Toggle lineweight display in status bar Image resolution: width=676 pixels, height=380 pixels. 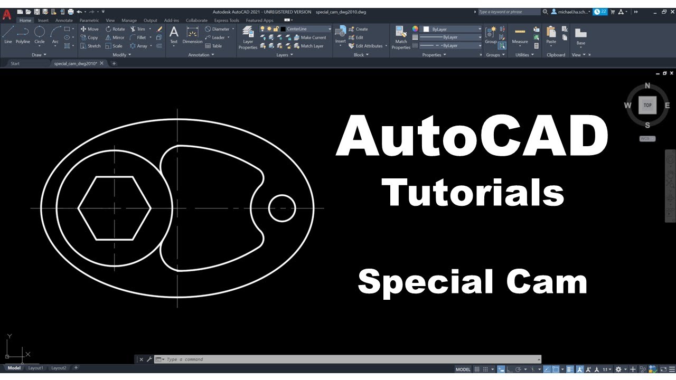[570, 369]
